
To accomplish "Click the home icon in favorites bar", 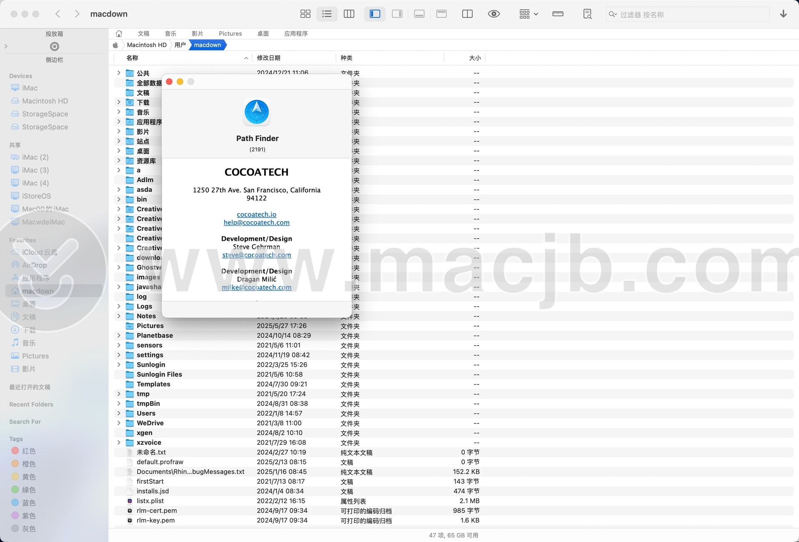I will [x=119, y=33].
